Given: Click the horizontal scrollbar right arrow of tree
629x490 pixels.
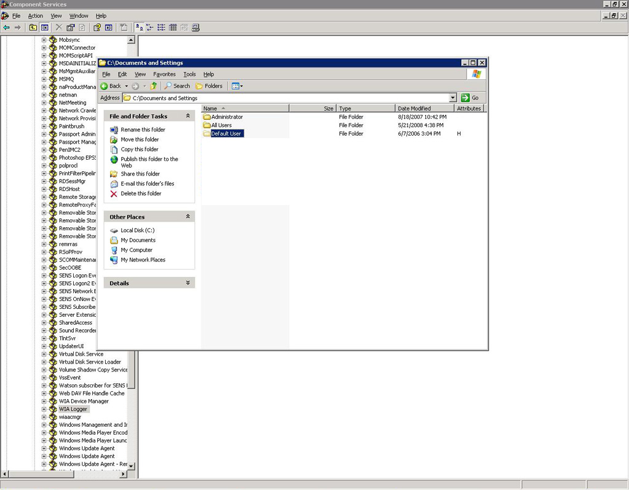Looking at the screenshot, I should click(x=123, y=474).
